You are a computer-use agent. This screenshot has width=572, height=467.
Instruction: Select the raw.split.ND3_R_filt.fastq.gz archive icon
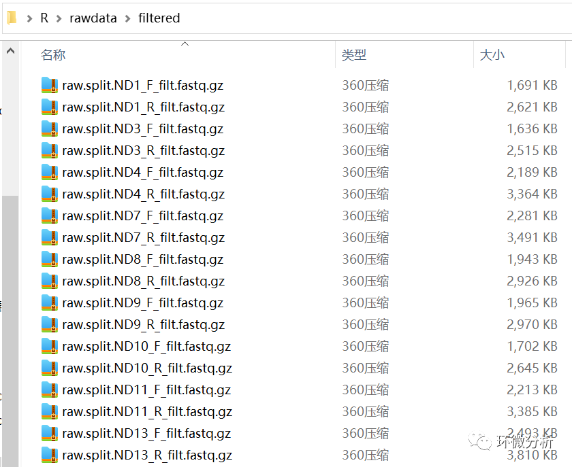(50, 150)
